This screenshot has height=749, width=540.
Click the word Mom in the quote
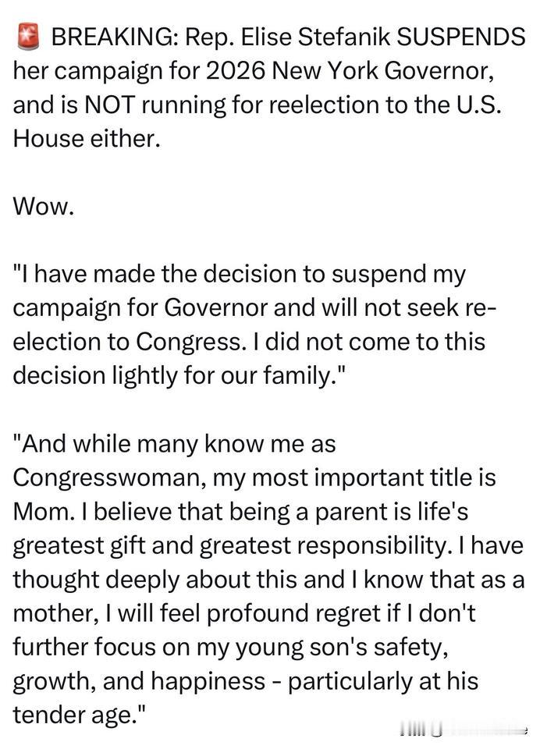(x=44, y=512)
